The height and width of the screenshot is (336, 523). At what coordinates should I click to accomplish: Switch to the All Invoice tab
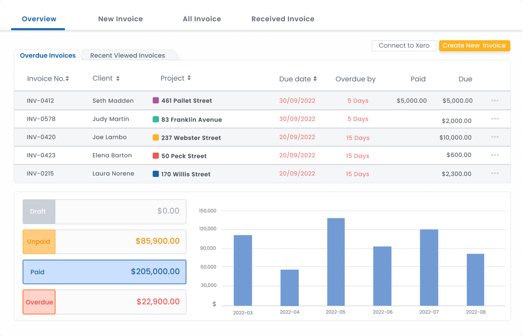click(201, 19)
